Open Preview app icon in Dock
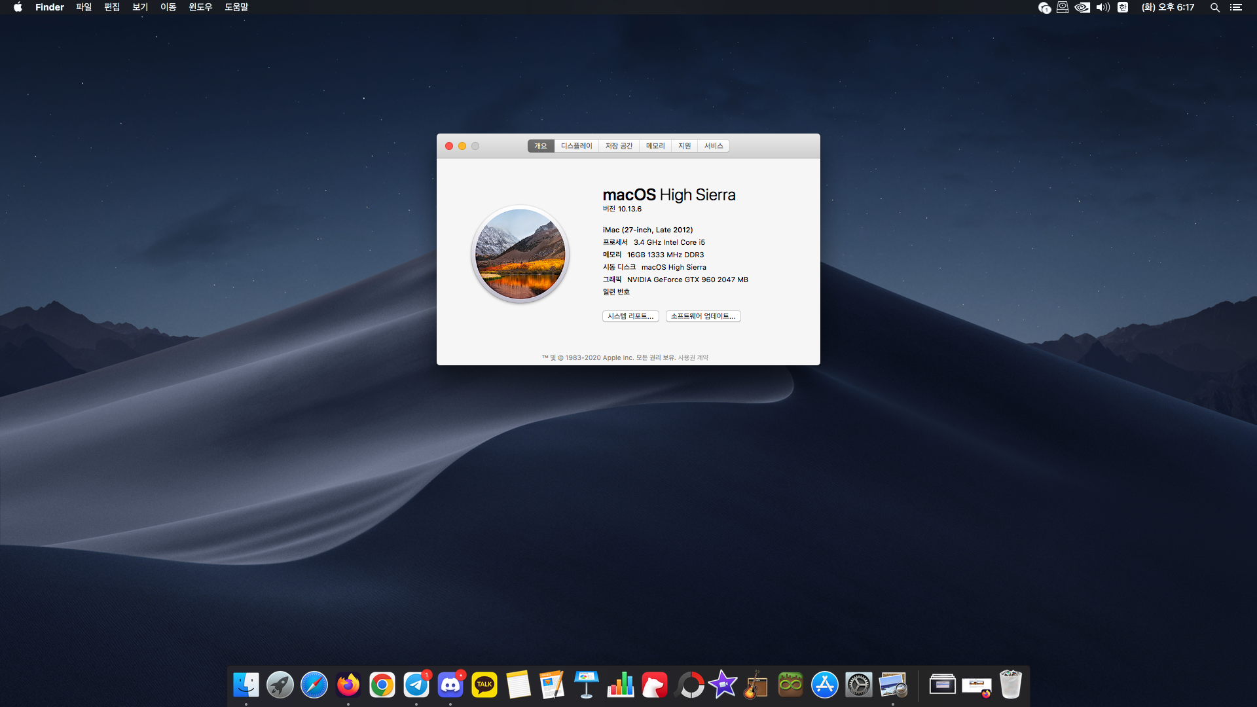This screenshot has height=707, width=1257. [893, 685]
